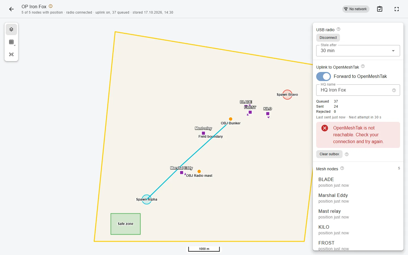
Task: Select the Mast relay node marker on map
Action: pos(203,133)
